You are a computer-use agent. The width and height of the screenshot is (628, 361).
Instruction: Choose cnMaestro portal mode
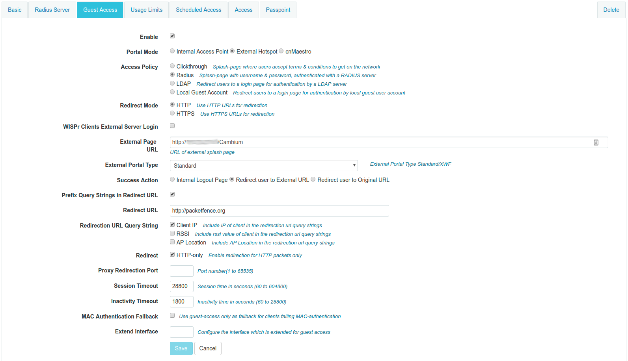[x=281, y=51]
